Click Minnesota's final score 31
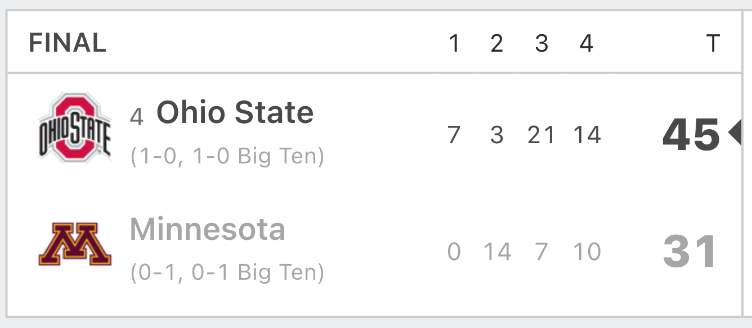752x328 pixels. (690, 252)
